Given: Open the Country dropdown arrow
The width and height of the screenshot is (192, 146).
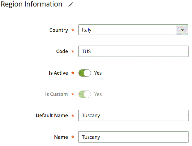Looking at the screenshot, I should click(182, 30).
